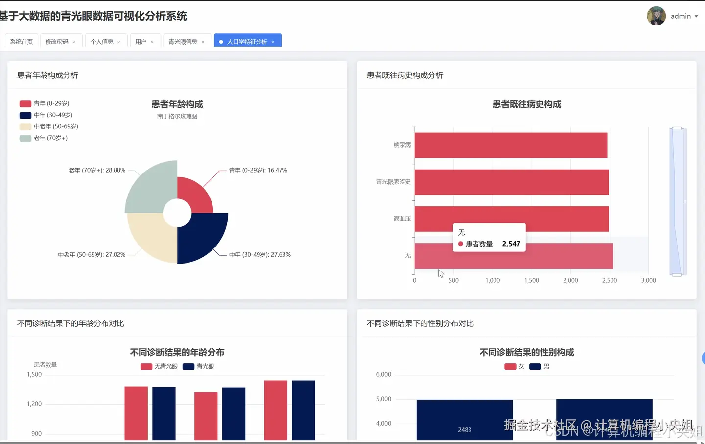The height and width of the screenshot is (444, 705).
Task: Click the red swatch beside 无青光眼
Action: pos(145,366)
